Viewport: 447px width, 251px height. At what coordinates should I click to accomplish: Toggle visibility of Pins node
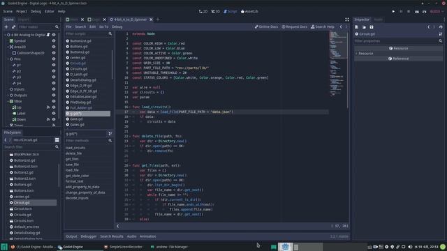tap(54, 59)
